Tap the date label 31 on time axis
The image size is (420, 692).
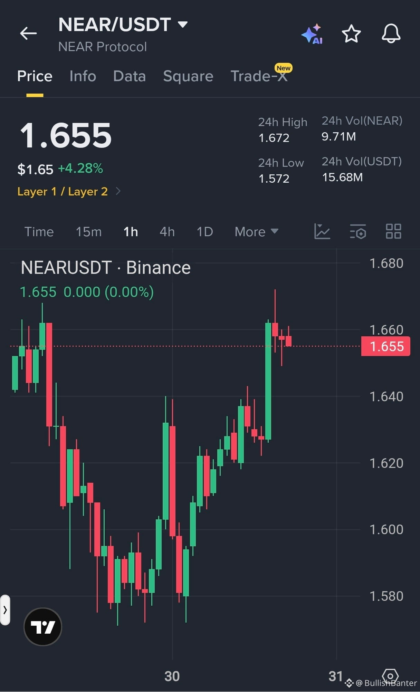(336, 676)
